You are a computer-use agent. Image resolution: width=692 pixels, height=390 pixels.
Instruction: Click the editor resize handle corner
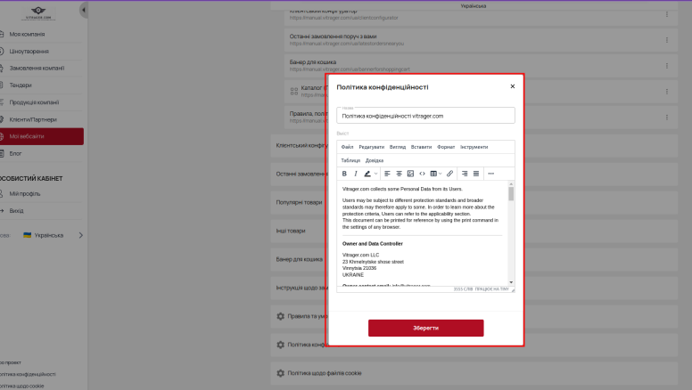(513, 289)
